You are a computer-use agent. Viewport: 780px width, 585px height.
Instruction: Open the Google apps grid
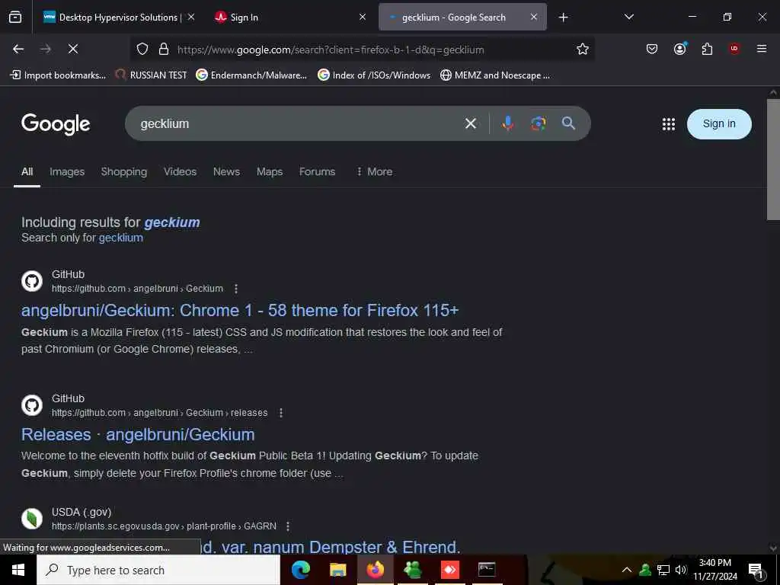(669, 124)
